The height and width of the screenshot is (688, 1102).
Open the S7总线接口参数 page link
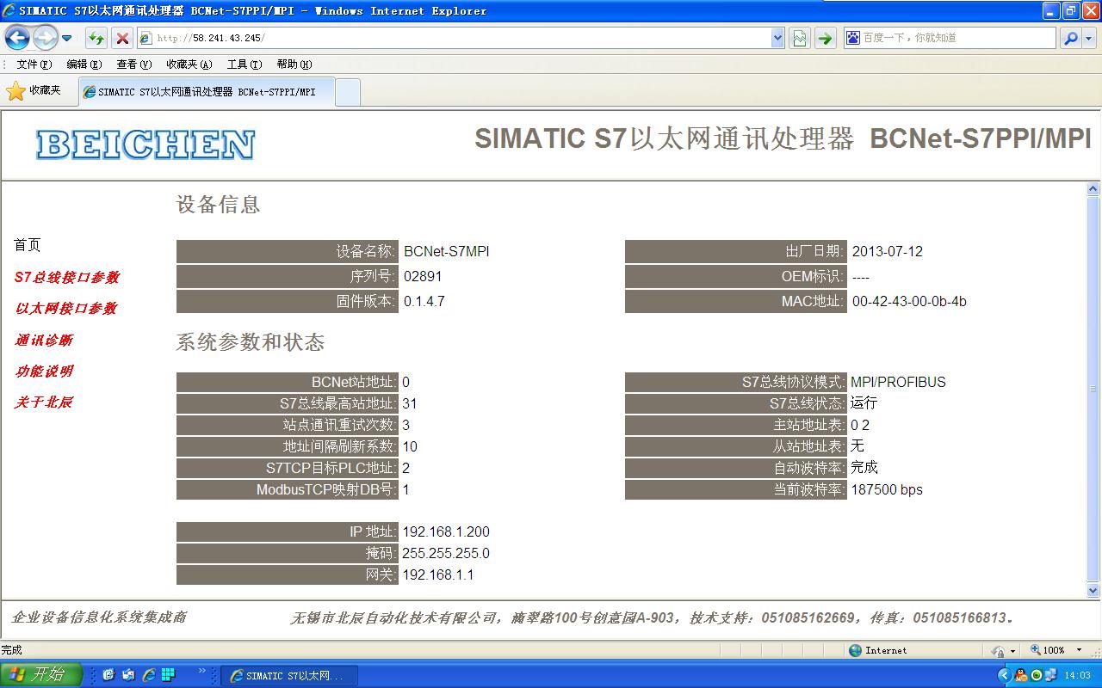coord(66,277)
